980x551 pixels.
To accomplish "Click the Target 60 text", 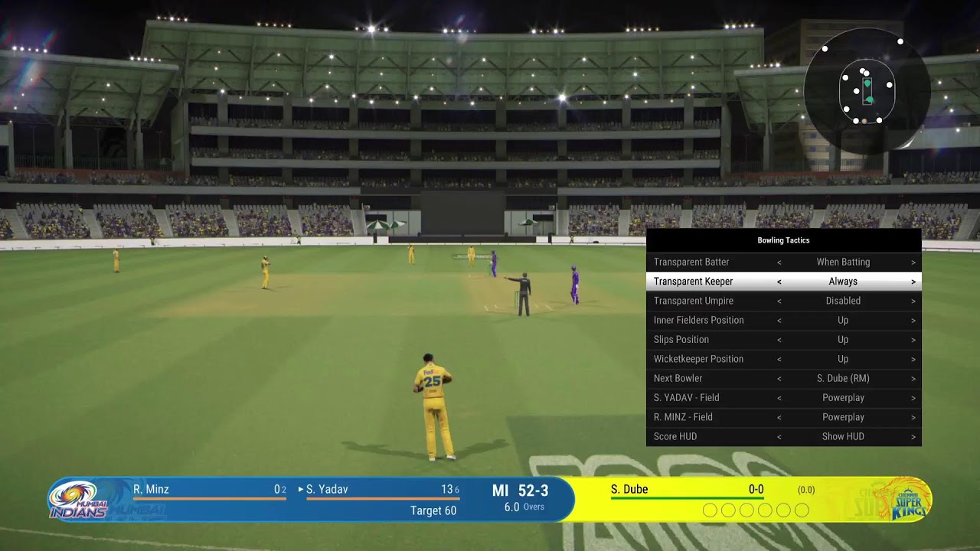I will (433, 510).
